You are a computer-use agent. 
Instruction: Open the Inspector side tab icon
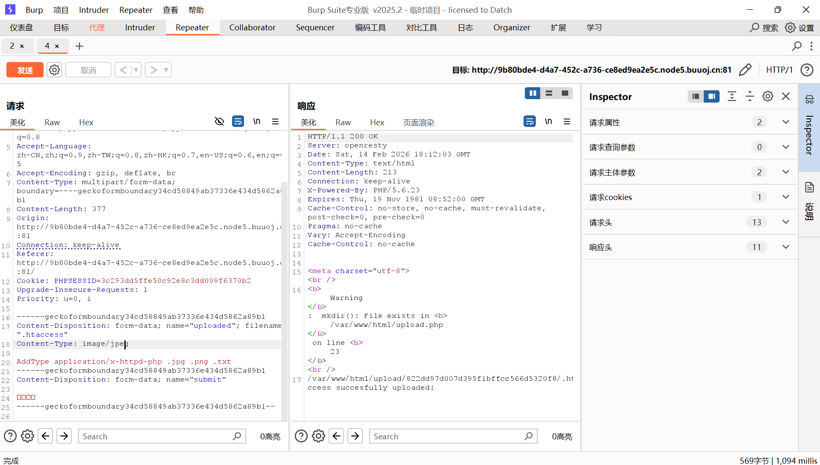point(809,100)
